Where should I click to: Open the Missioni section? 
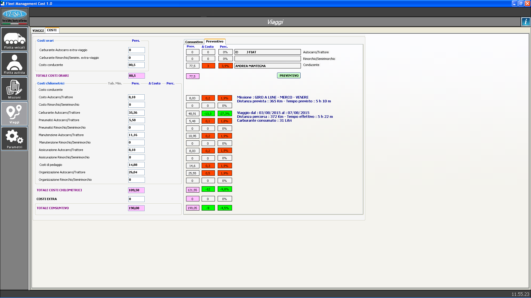(14, 89)
